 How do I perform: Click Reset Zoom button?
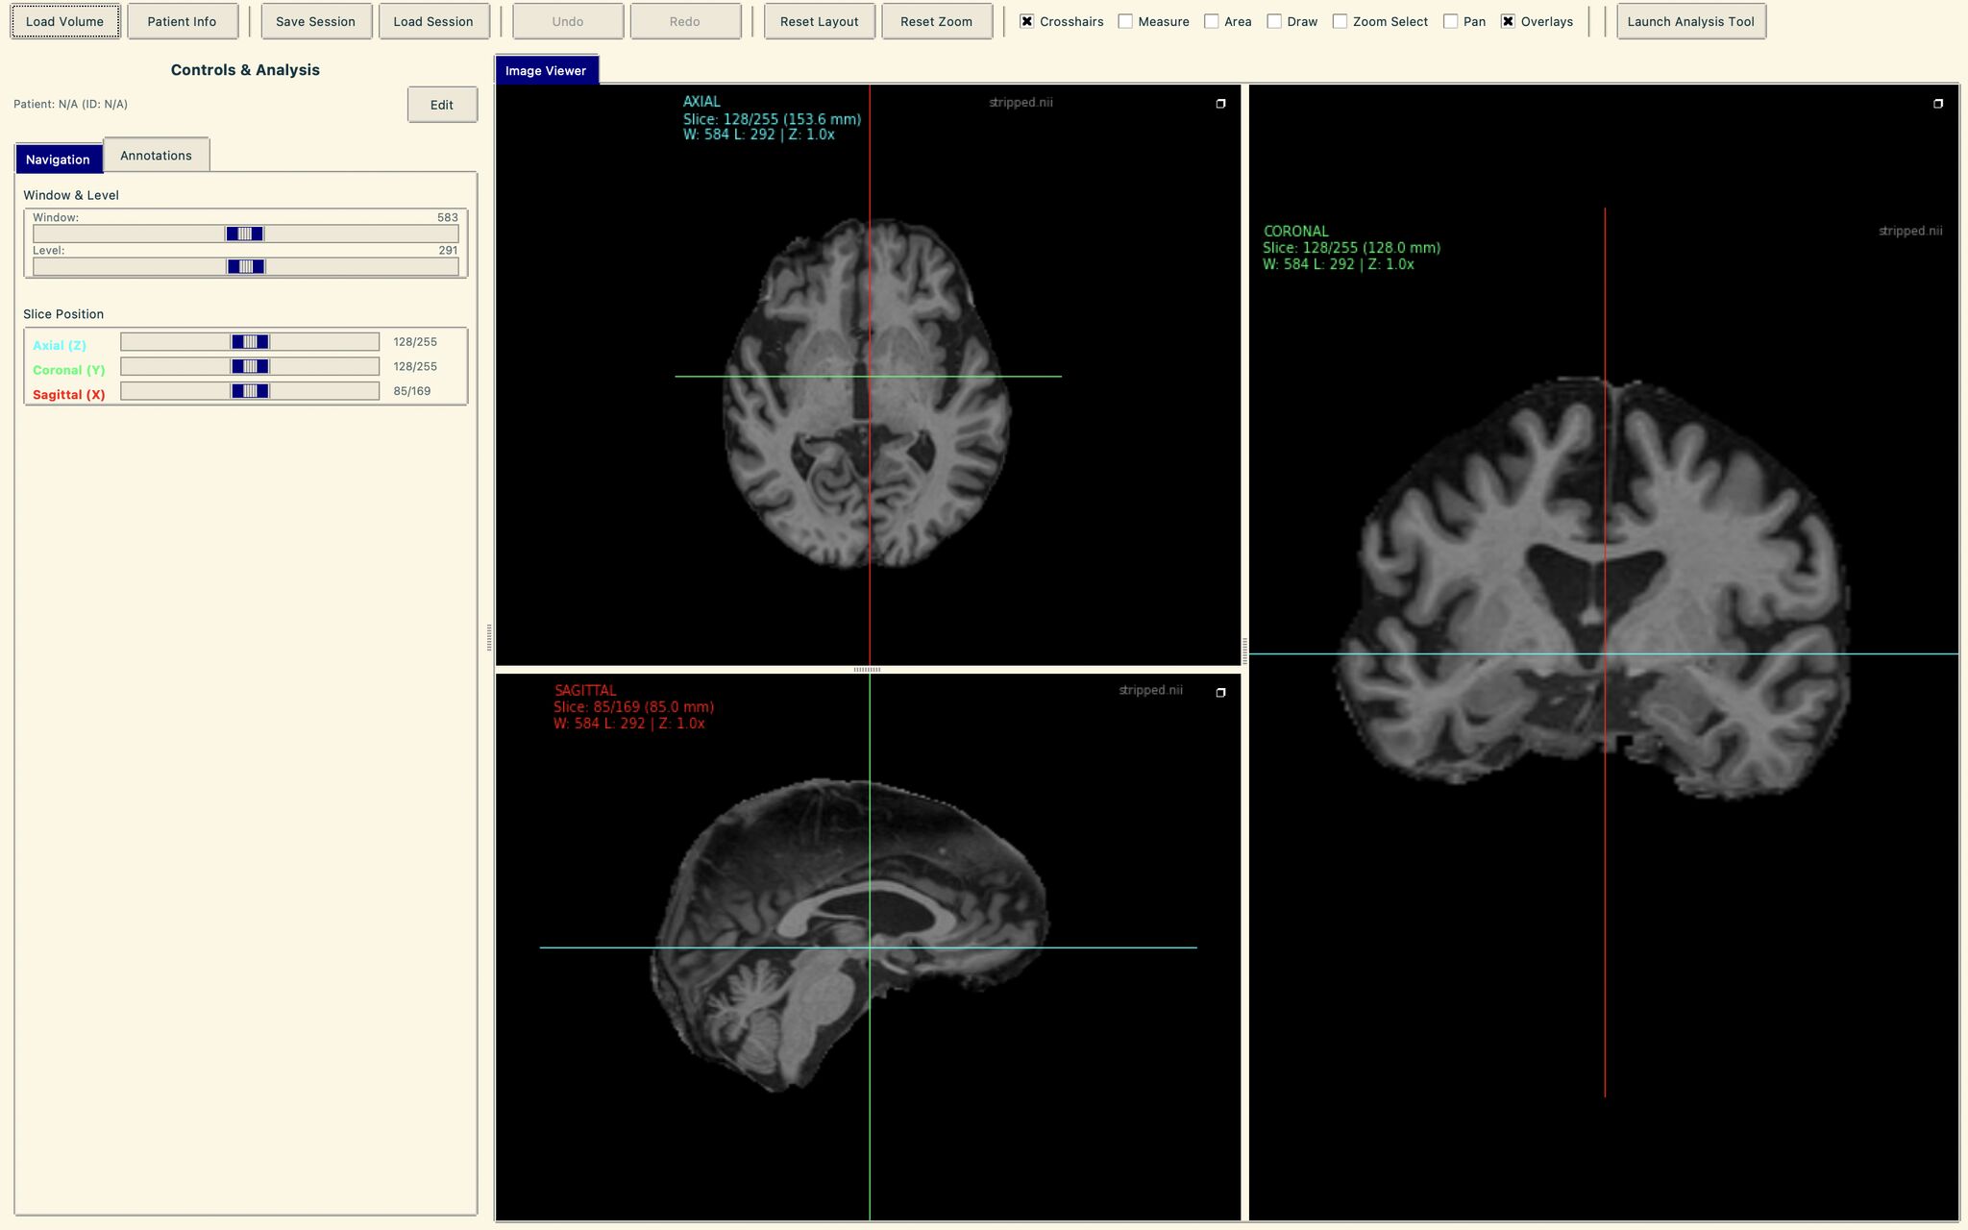coord(936,21)
